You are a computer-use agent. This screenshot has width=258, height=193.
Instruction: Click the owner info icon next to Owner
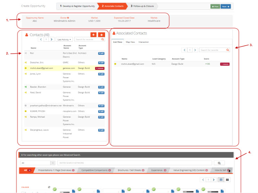pyautogui.click(x=68, y=18)
